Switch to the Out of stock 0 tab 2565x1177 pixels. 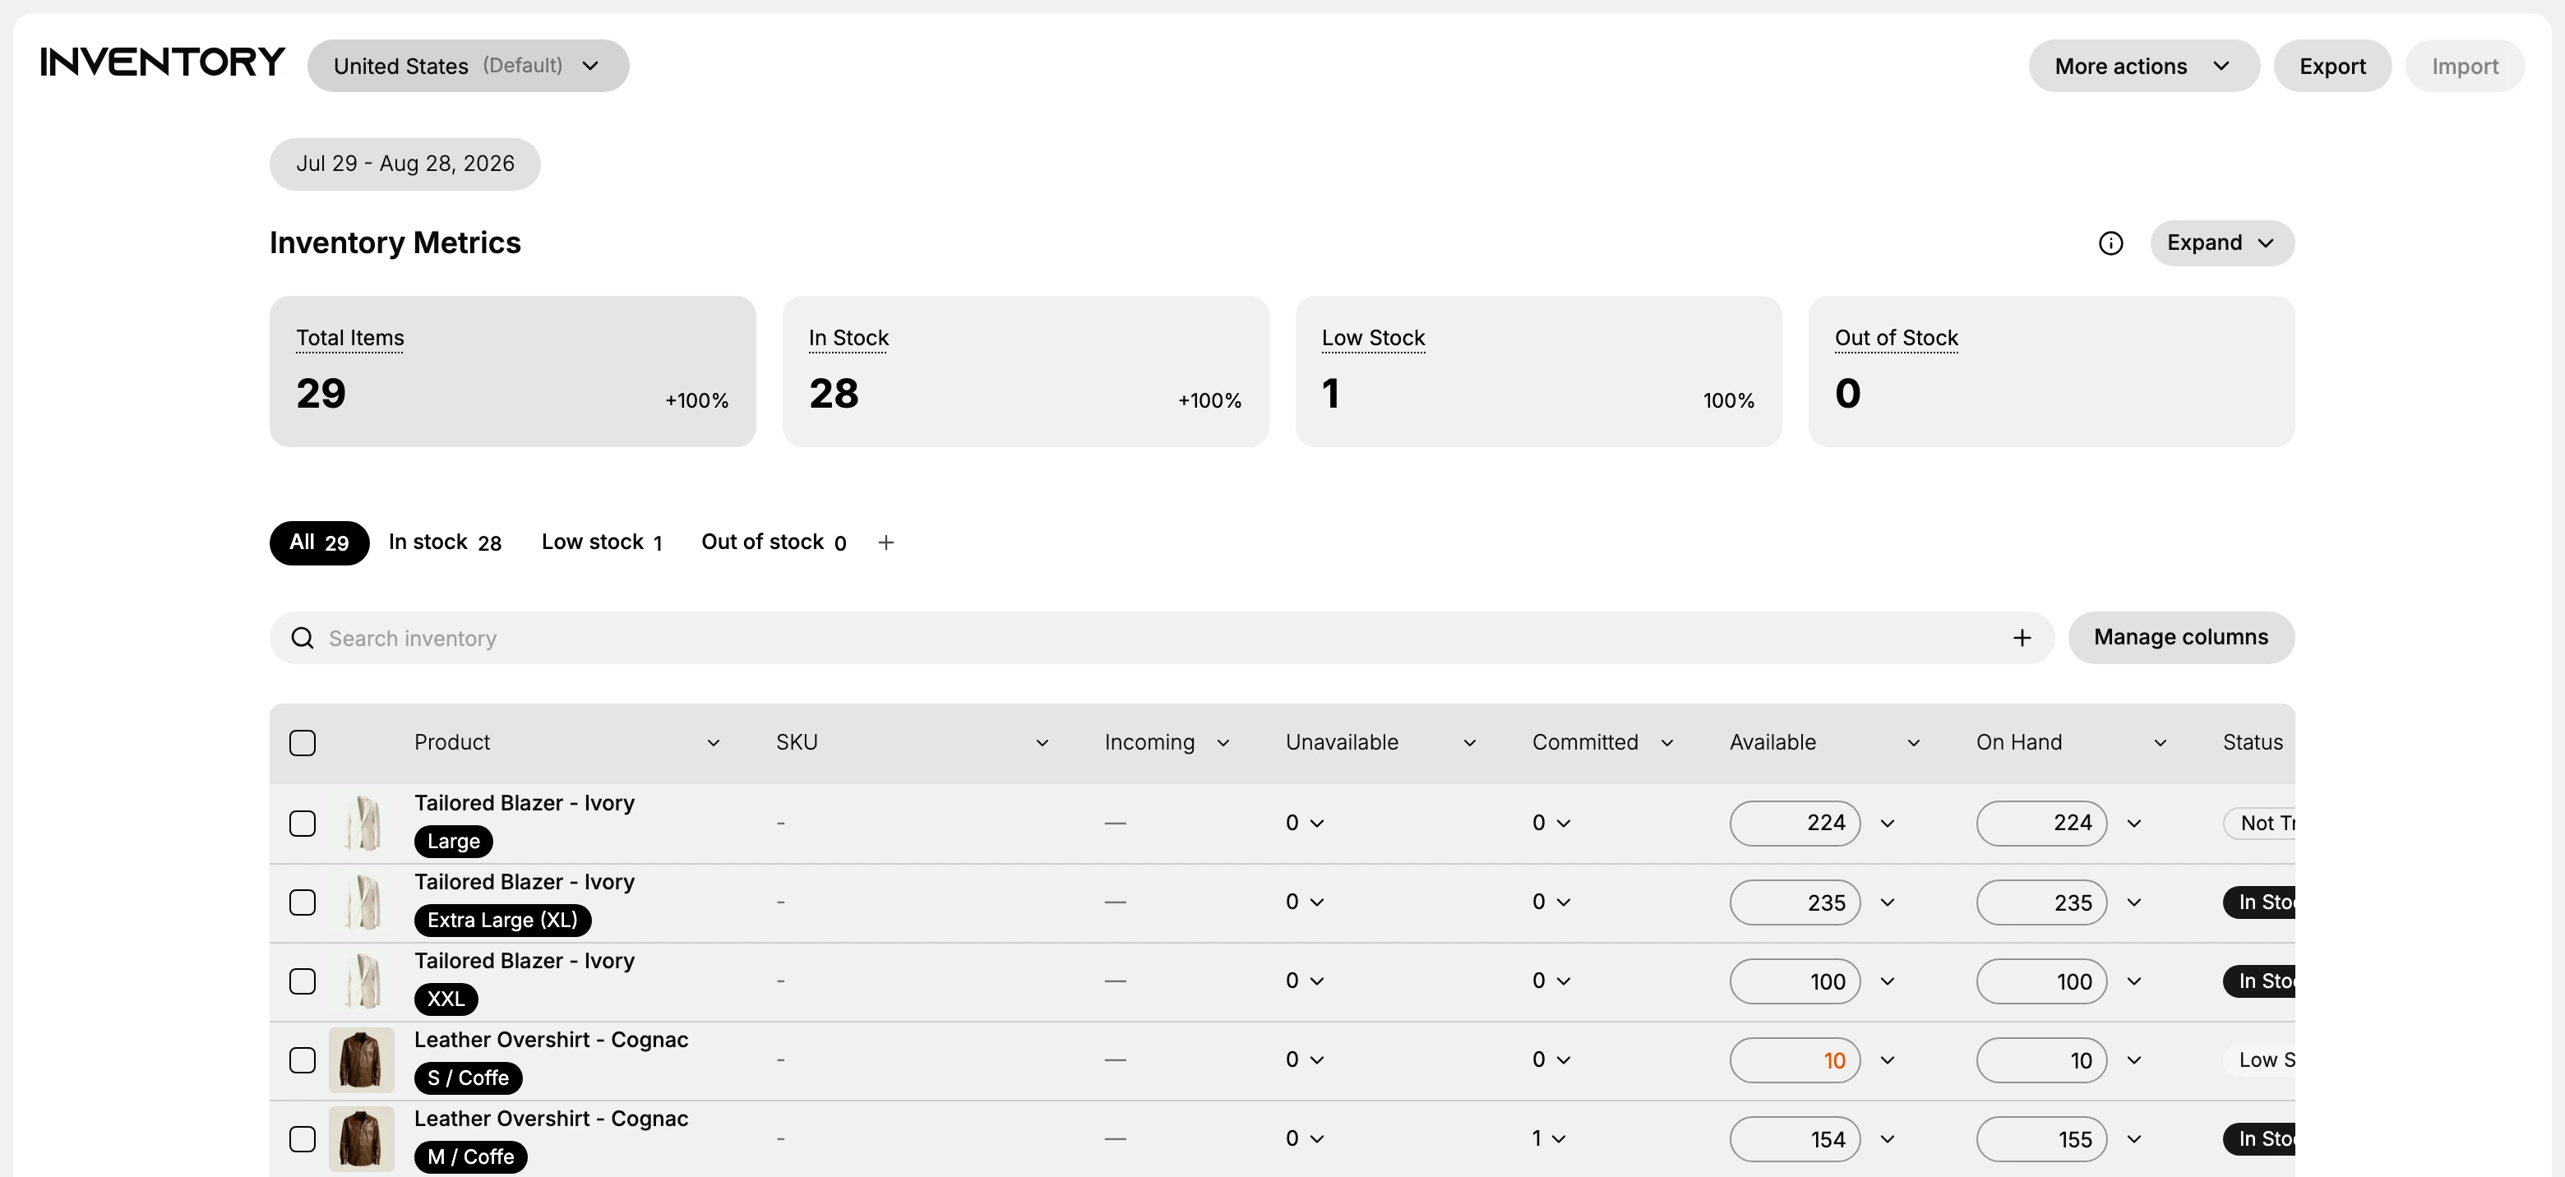774,542
